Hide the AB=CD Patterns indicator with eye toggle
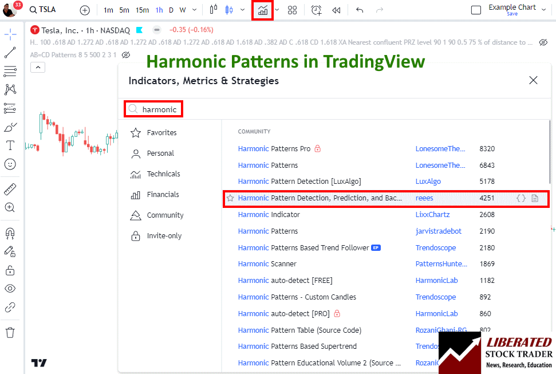 pos(126,55)
